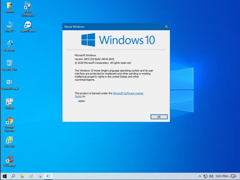Open network status tray icon

[x=205, y=176]
